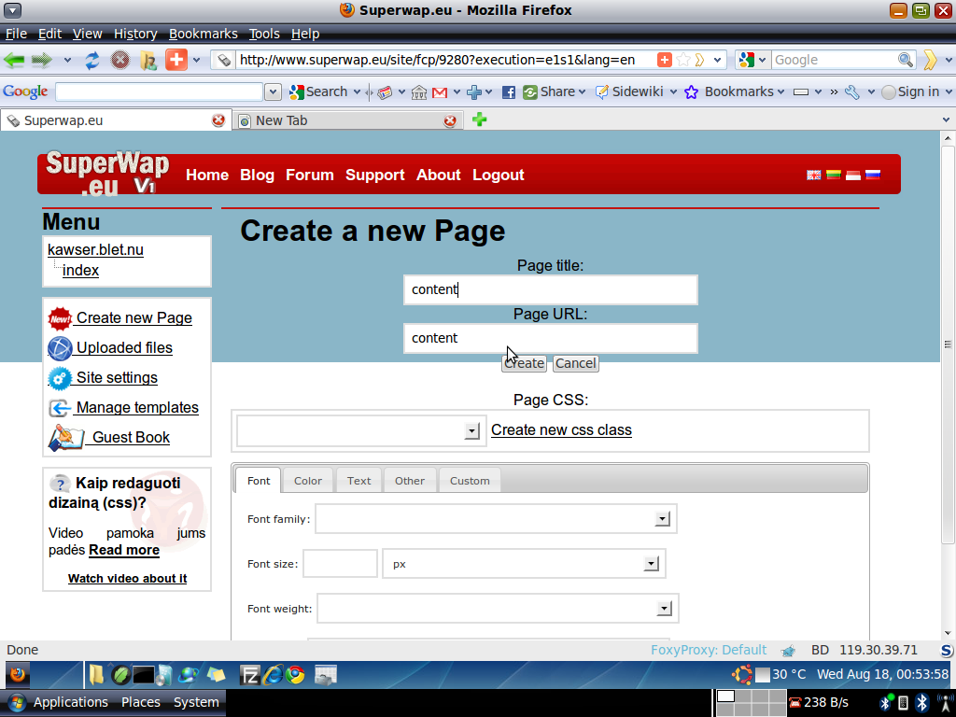
Task: Switch to the Custom tab
Action: click(x=470, y=481)
